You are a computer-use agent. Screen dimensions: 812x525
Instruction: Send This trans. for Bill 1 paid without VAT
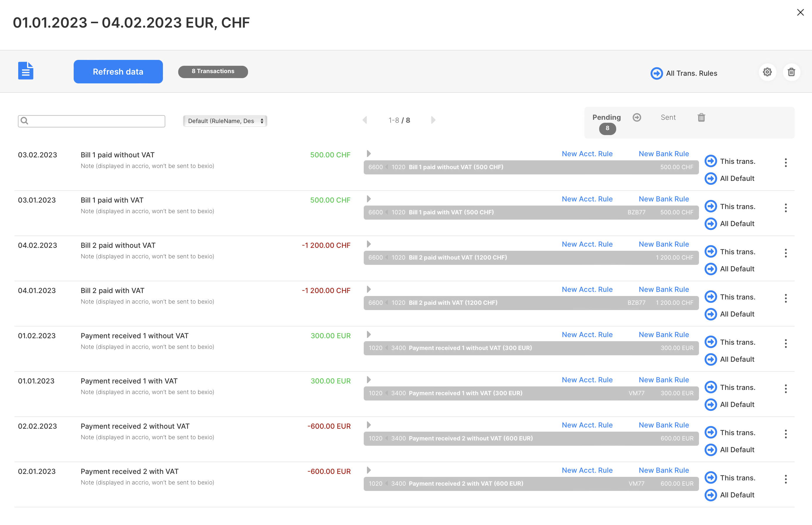click(730, 161)
